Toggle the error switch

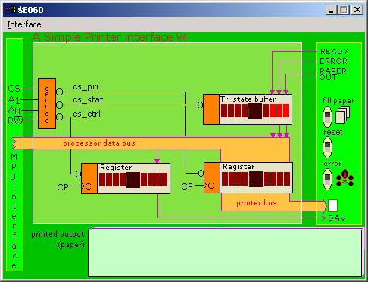coord(327,179)
